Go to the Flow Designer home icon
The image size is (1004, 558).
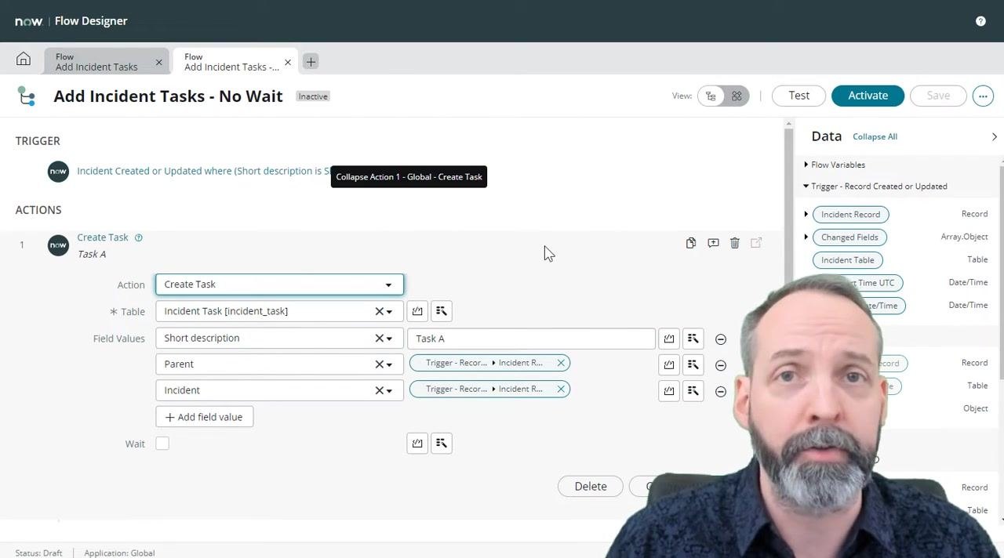tap(24, 60)
